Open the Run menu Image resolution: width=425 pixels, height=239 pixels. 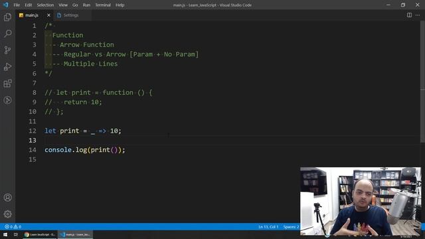[86, 5]
